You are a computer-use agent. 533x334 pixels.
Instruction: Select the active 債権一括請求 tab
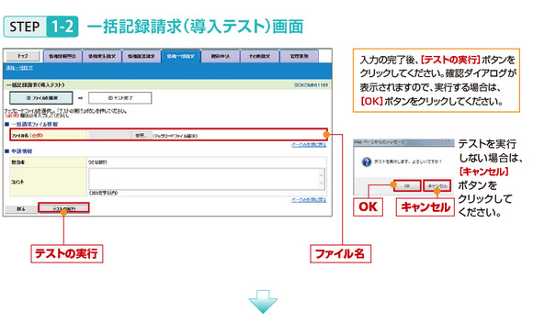coord(181,56)
